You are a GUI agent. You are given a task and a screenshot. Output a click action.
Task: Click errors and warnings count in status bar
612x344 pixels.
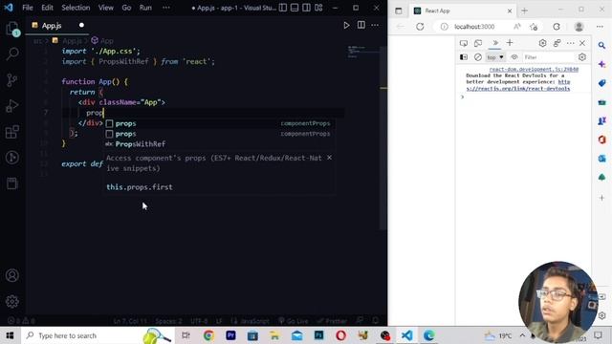(x=21, y=321)
